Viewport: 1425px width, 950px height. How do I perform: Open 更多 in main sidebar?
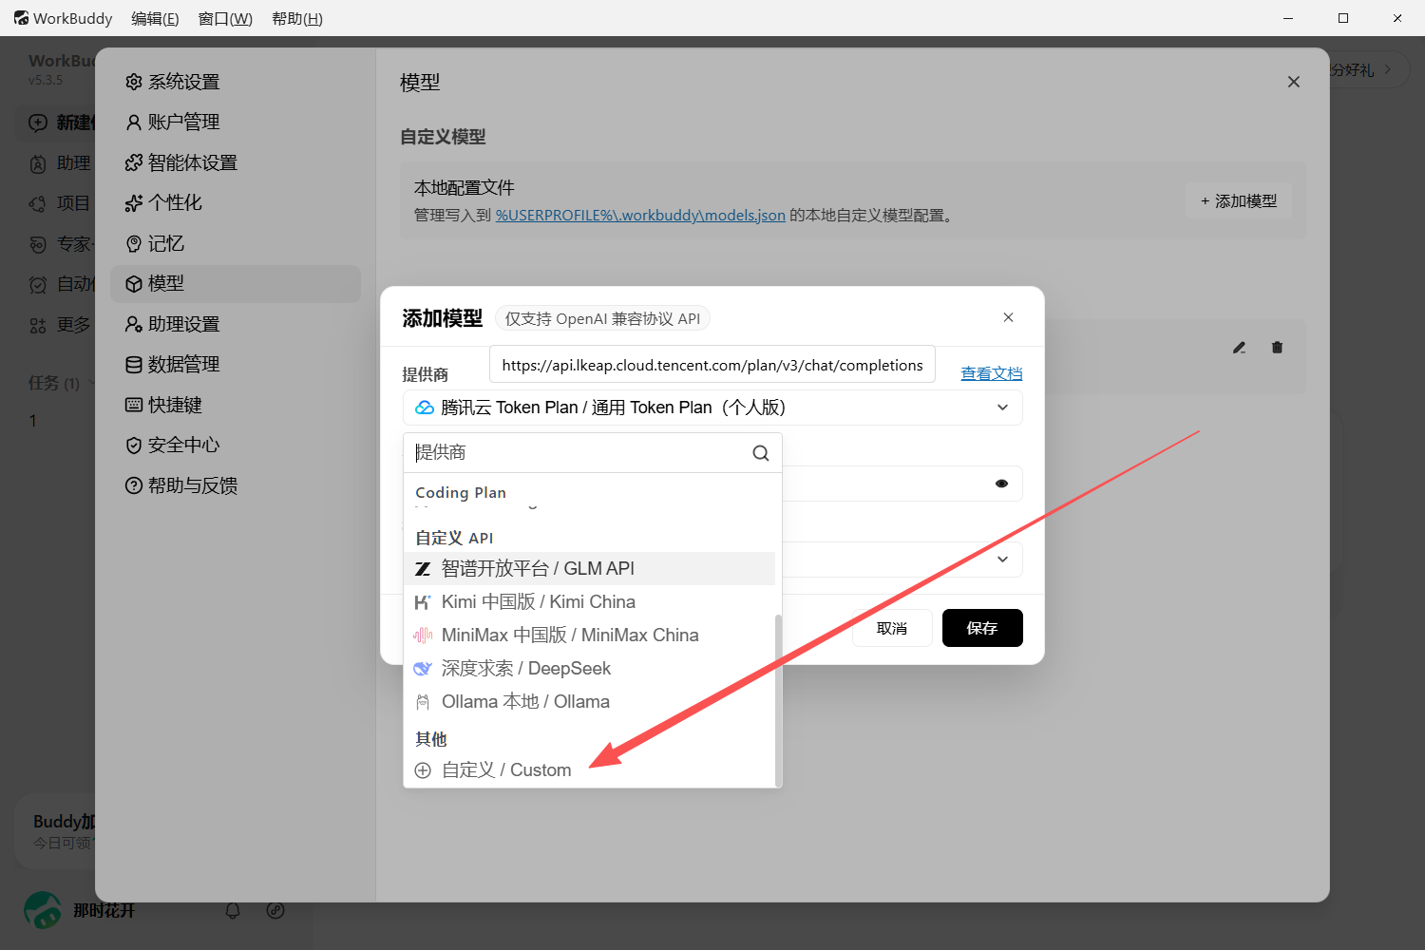pos(60,325)
